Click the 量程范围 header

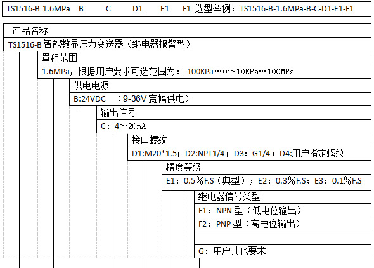204,58
